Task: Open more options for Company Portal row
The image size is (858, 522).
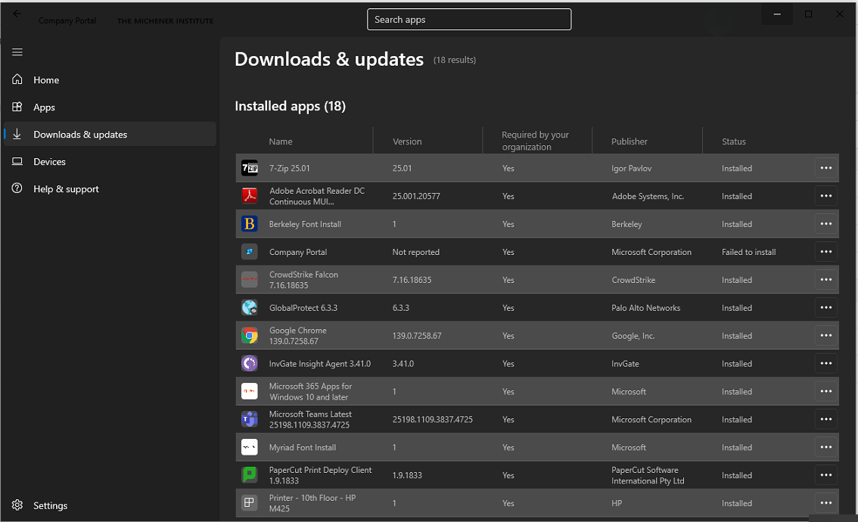Action: point(825,252)
